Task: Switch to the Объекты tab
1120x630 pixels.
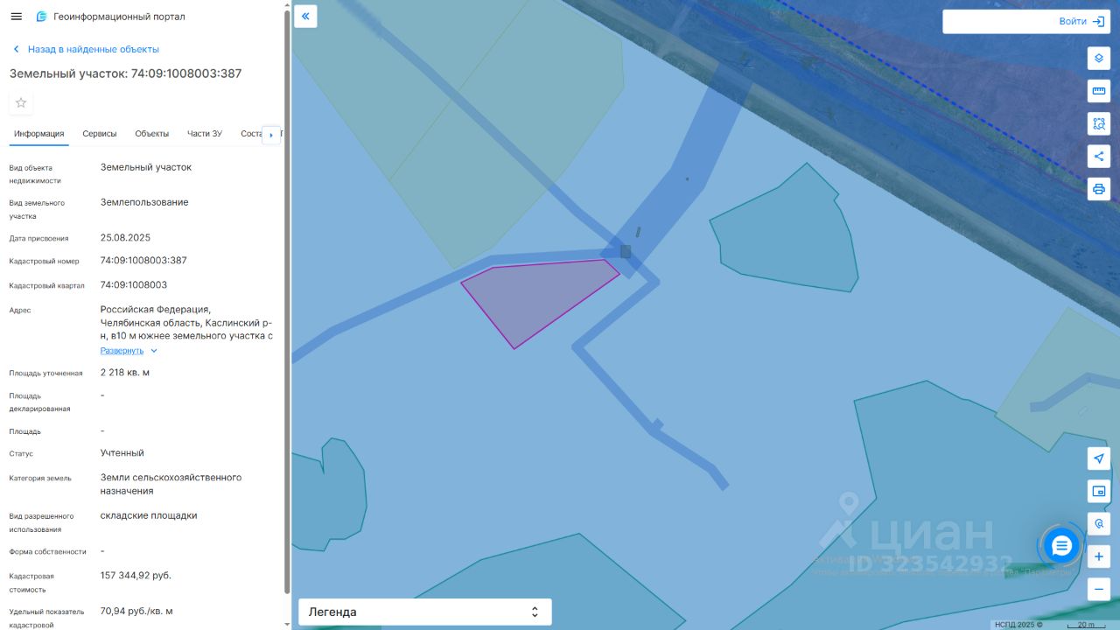Action: tap(152, 134)
